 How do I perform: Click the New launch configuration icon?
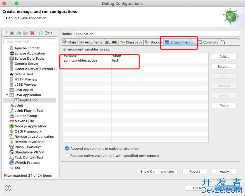[6, 33]
